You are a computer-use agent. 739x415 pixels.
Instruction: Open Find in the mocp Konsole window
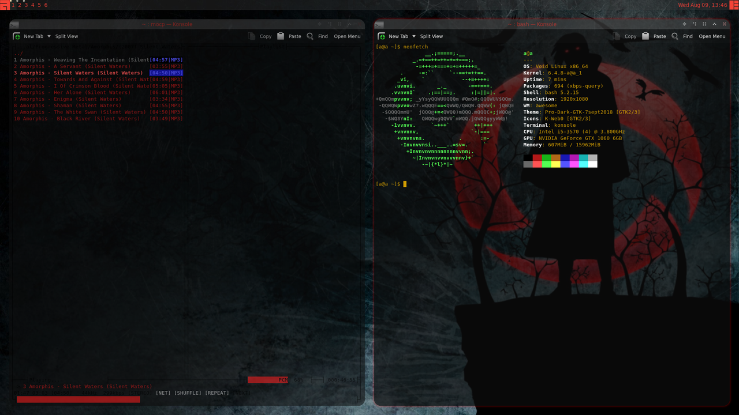click(x=317, y=36)
